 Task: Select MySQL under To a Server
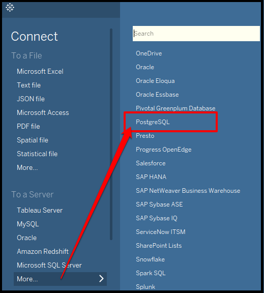point(28,224)
